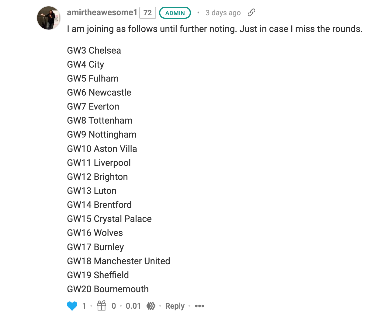Open amirtheawesome1's profile picture
This screenshot has height=319, width=371.
point(49,18)
